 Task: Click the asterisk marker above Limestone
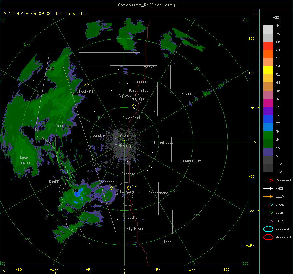coord(62,123)
